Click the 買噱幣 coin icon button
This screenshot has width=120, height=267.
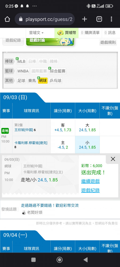[x=66, y=33]
